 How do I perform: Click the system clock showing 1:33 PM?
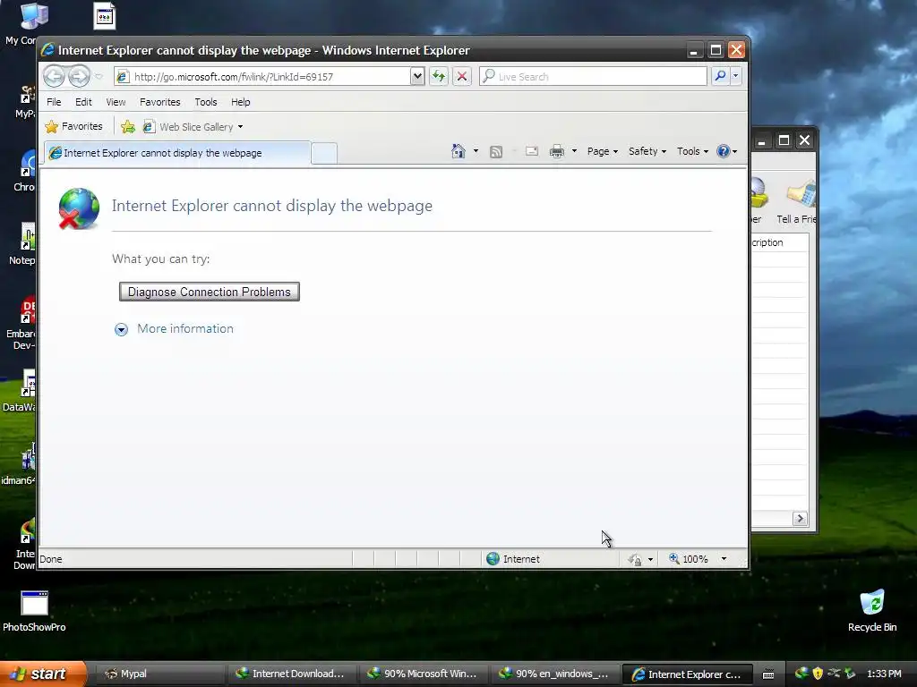(x=884, y=674)
